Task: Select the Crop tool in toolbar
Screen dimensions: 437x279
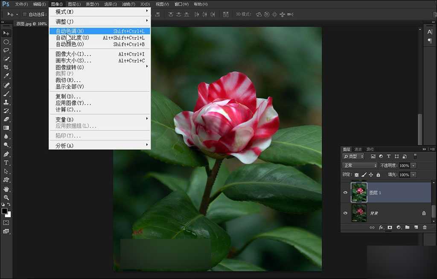Action: tap(6, 68)
